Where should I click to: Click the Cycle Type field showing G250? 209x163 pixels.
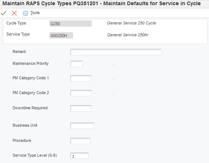tap(71, 24)
